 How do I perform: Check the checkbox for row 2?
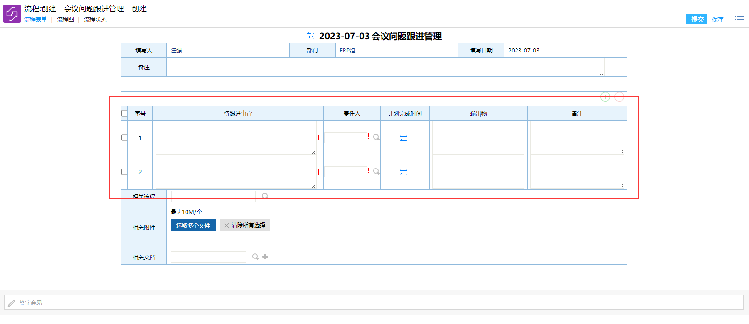point(125,172)
